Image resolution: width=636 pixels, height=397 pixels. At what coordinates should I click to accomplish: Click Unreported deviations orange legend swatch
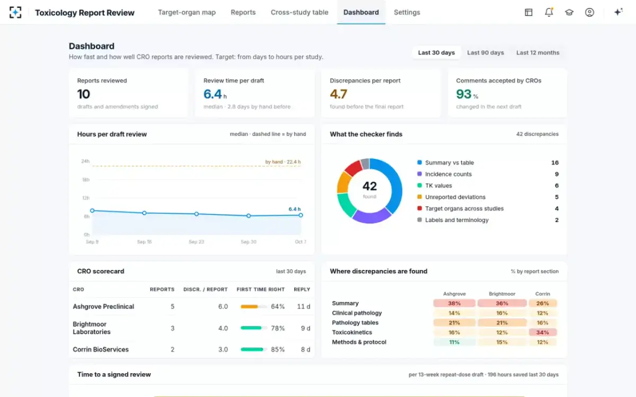coord(420,197)
